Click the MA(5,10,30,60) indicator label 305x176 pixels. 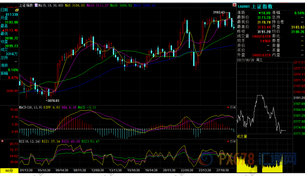coord(51,5)
